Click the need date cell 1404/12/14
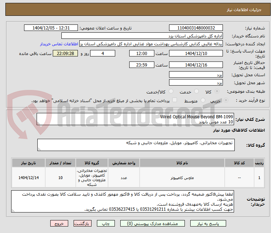 point(28,178)
